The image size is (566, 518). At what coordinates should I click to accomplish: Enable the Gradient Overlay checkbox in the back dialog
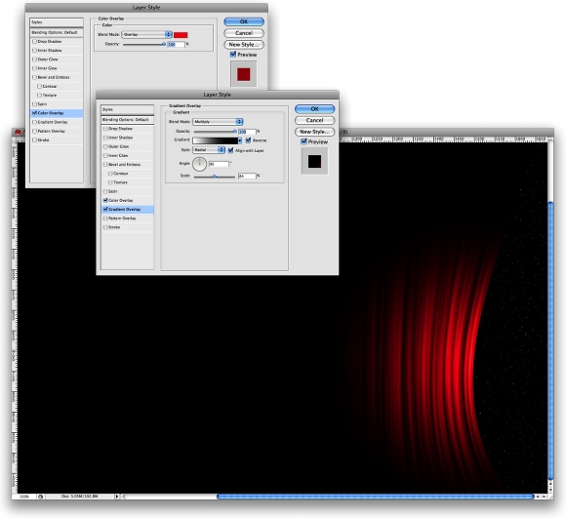point(35,122)
